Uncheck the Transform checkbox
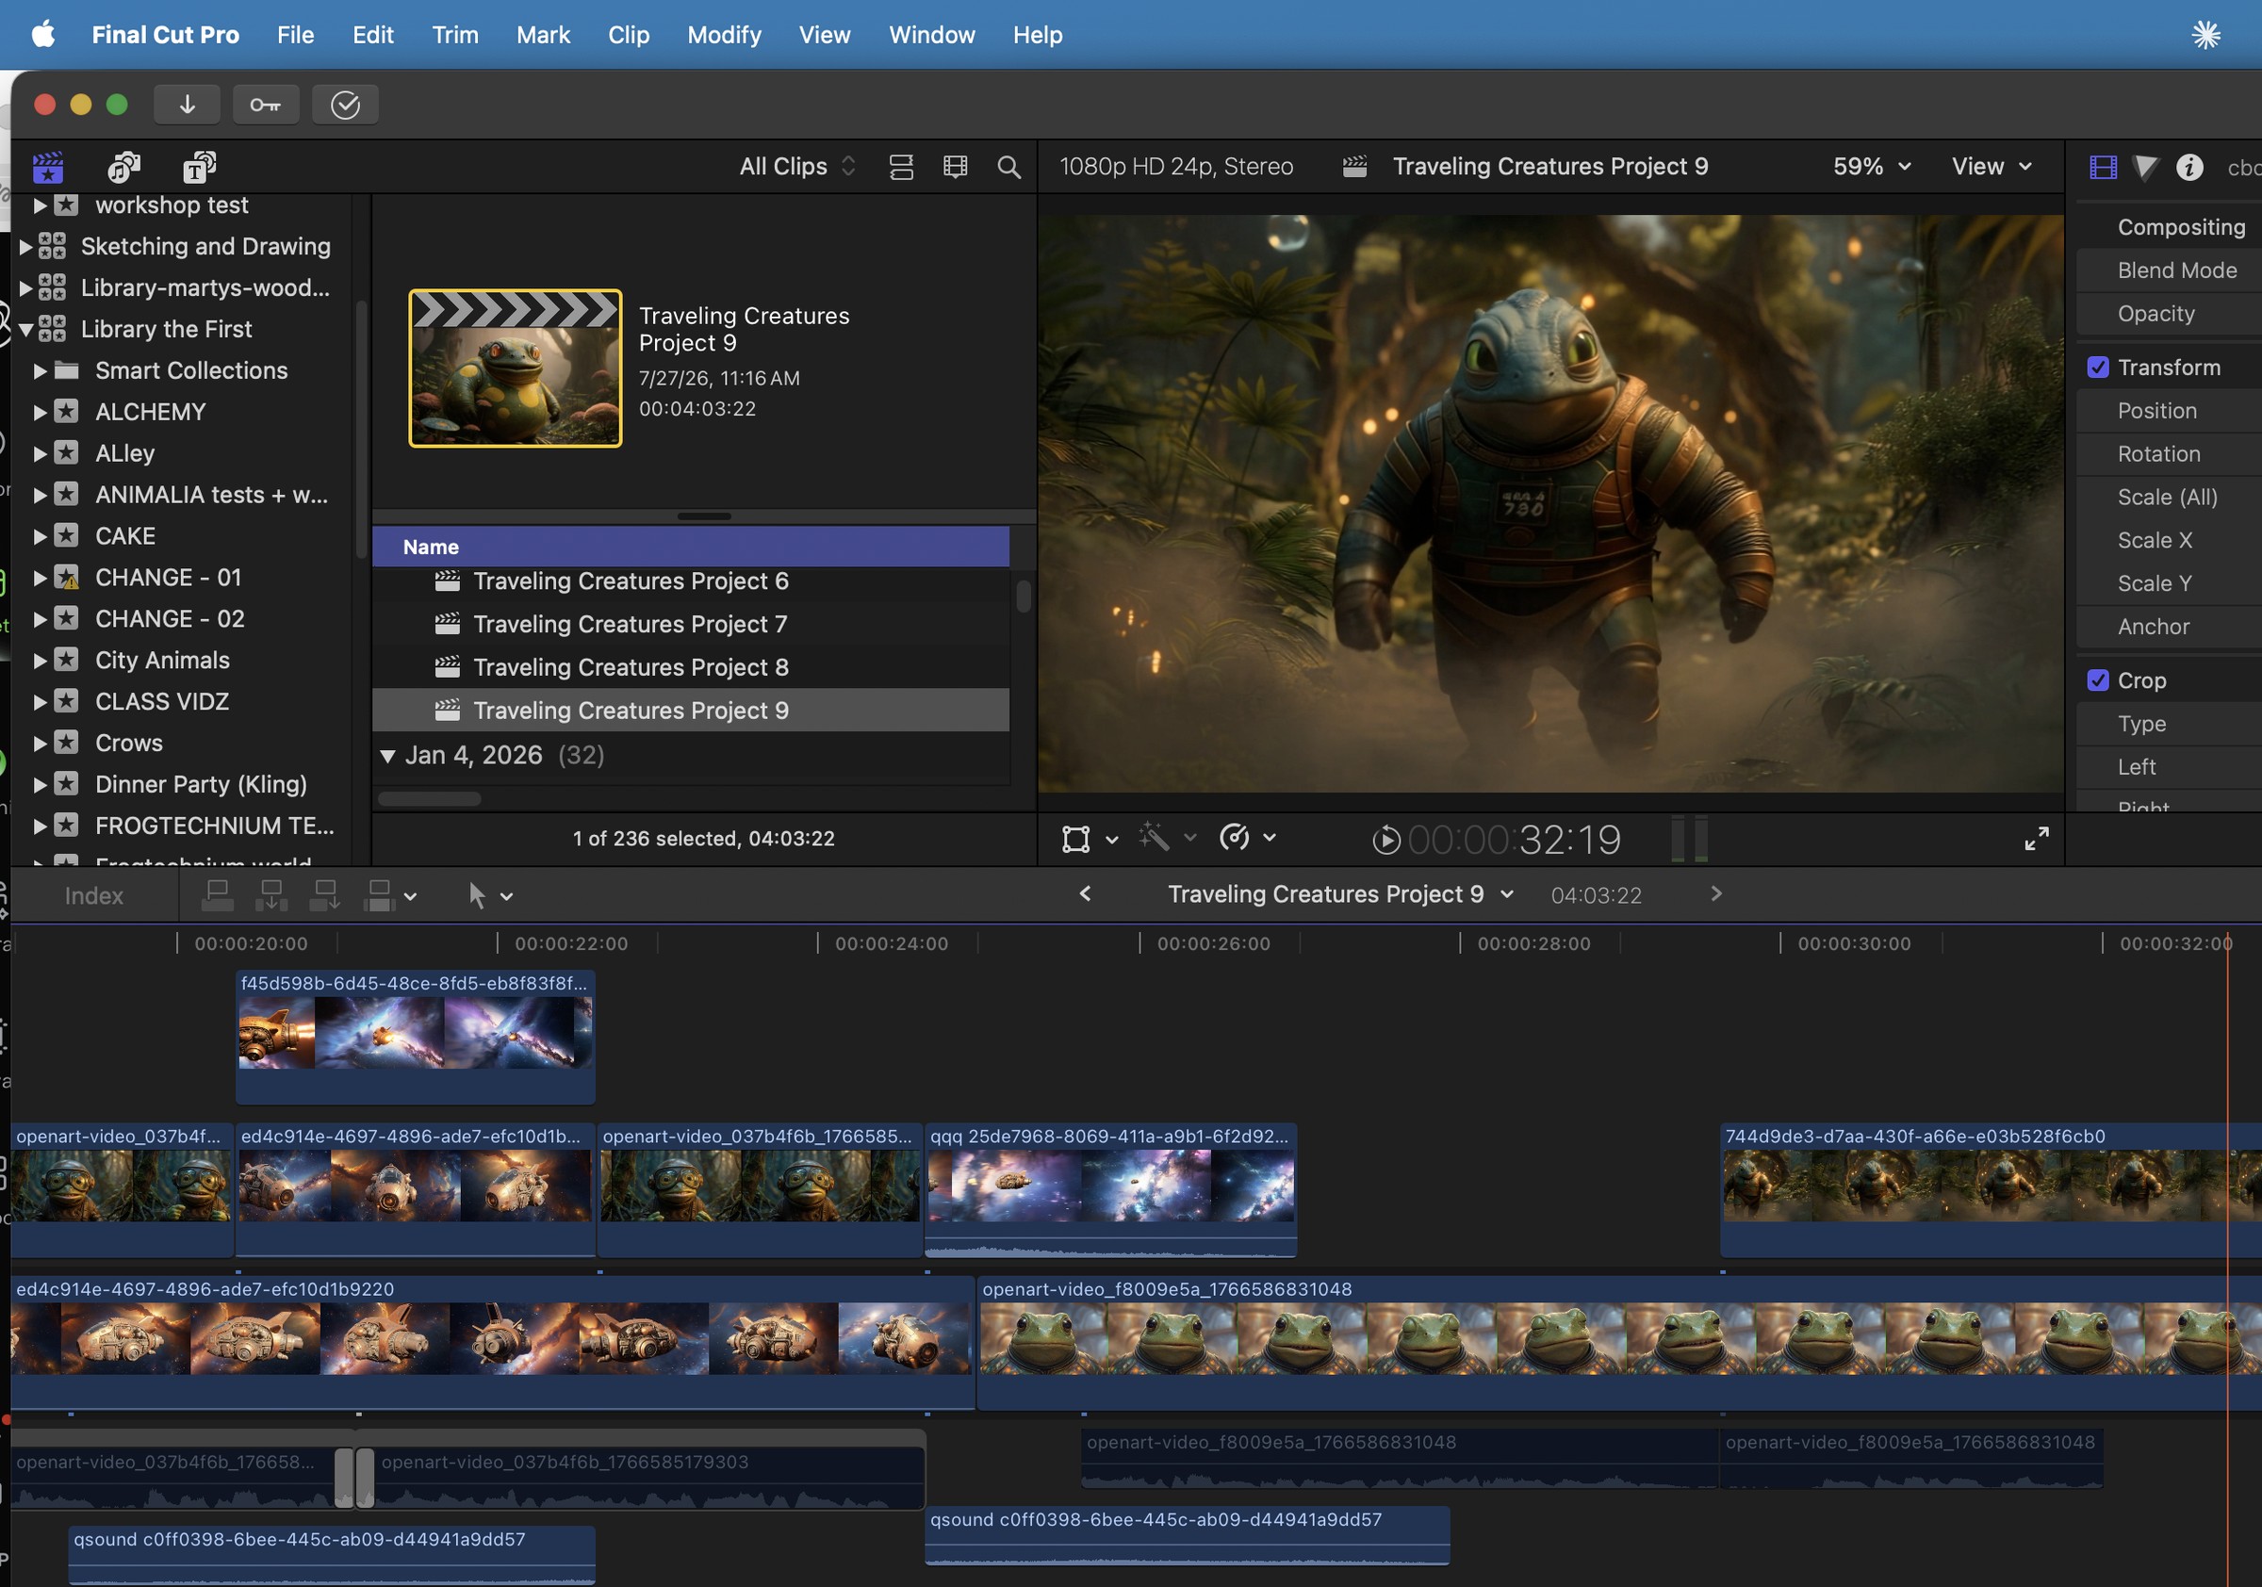Viewport: 2262px width, 1587px height. click(2097, 368)
